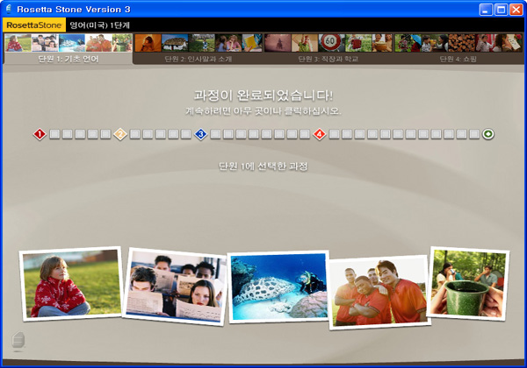The height and width of the screenshot is (368, 527).
Task: Click the photo of men in red shirts
Action: 379,292
